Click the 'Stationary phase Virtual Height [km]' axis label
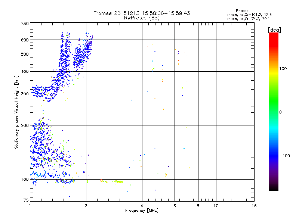Screen dimensions: 299x224 coord(16,112)
